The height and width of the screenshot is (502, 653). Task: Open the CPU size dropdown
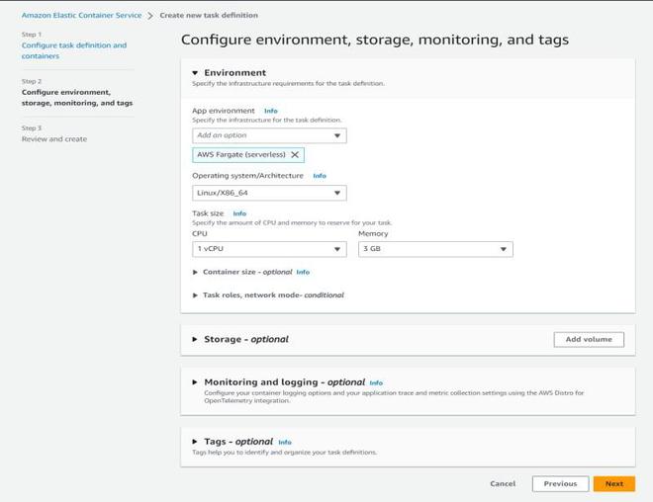coord(269,249)
